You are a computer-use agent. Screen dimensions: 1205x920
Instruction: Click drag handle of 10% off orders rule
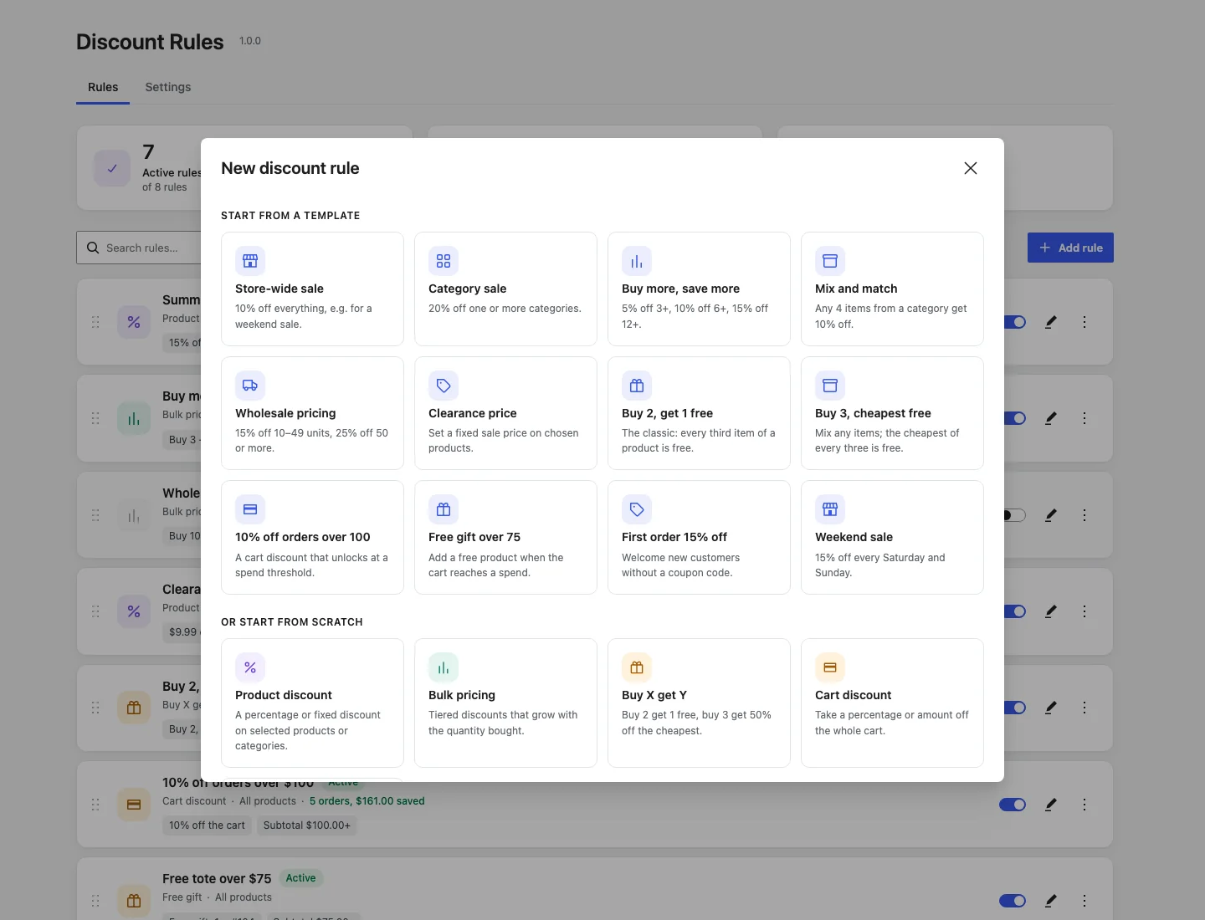95,805
